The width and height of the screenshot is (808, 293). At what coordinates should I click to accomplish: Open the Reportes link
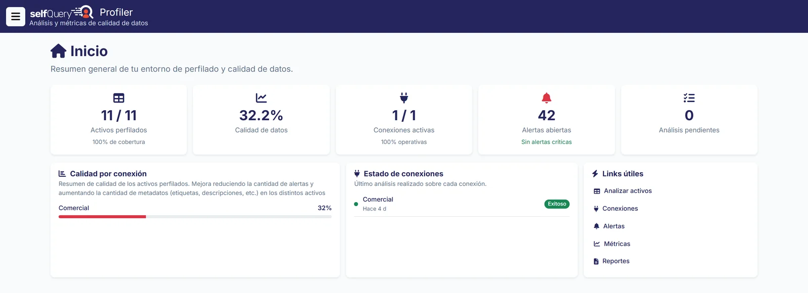coord(616,261)
